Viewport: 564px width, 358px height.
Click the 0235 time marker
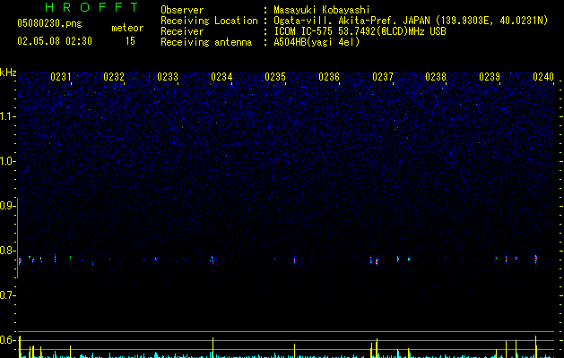pos(275,77)
